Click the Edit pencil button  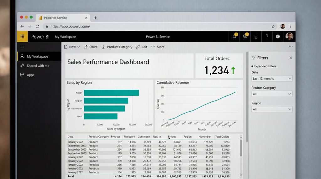[142, 47]
